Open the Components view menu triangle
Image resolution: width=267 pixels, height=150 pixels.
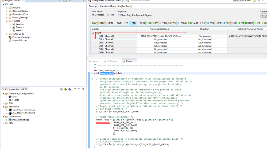[x=75, y=89]
